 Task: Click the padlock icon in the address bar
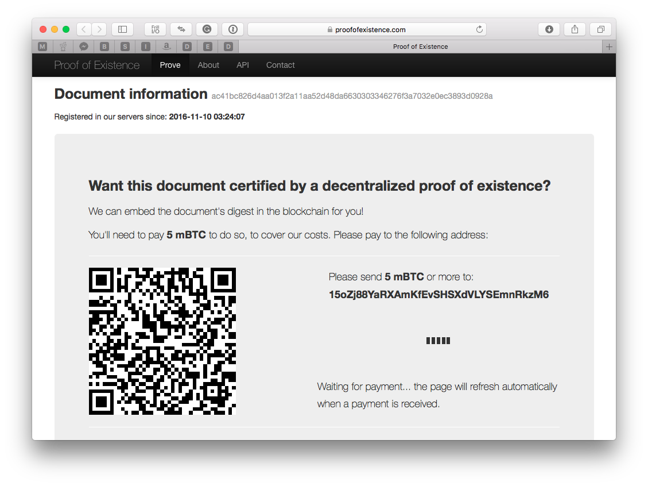point(330,29)
